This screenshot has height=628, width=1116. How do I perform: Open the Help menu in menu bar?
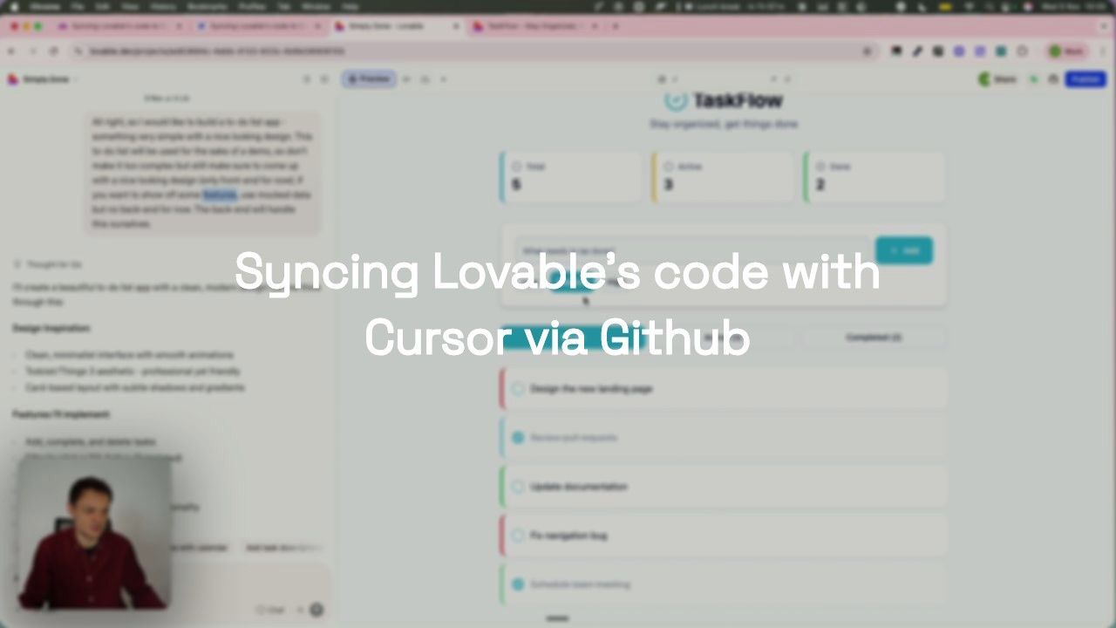click(x=350, y=6)
